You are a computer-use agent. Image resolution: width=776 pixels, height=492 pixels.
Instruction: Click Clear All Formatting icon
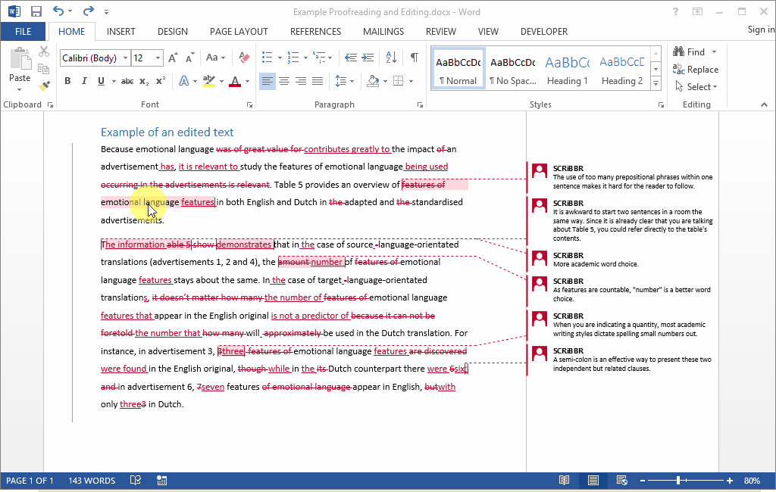coord(242,57)
